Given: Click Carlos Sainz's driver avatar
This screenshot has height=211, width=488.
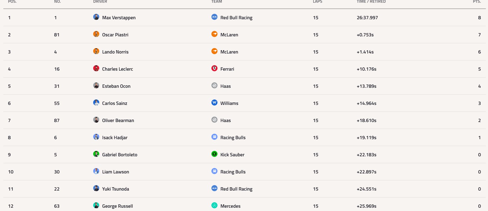Looking at the screenshot, I should pos(96,103).
